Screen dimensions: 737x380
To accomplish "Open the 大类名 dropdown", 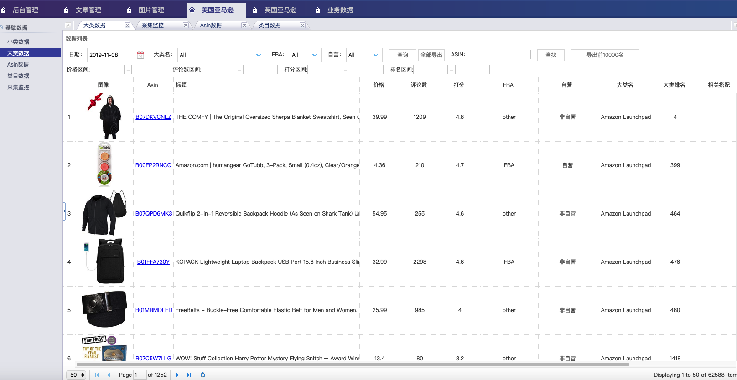I will [259, 55].
